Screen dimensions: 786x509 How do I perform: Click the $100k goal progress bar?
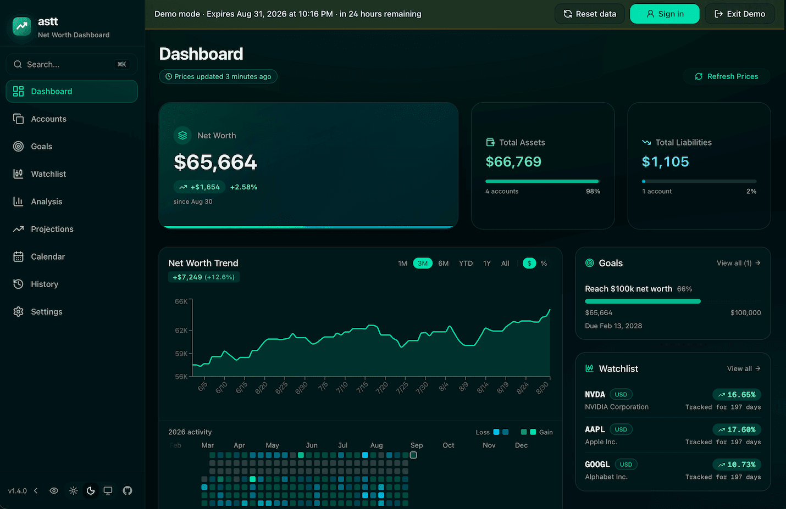(673, 301)
